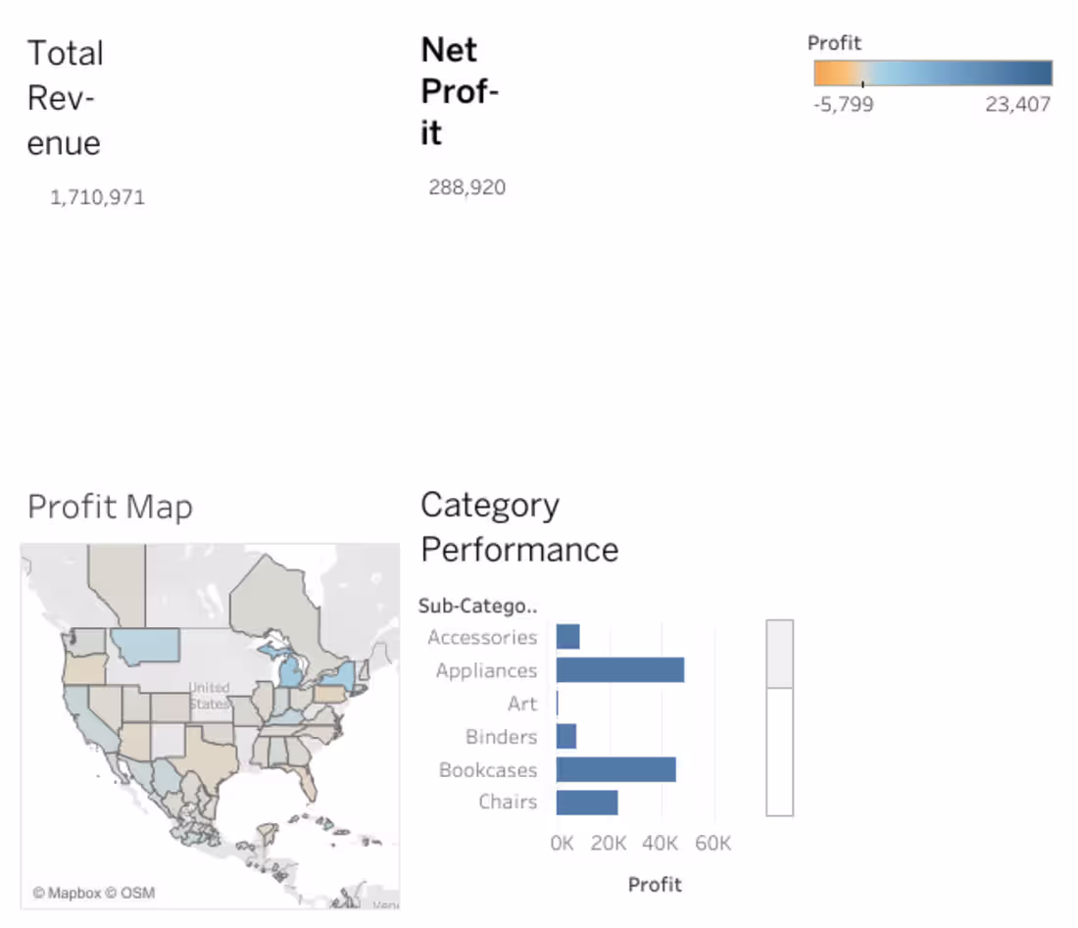Select the Binders profit bar
This screenshot has width=1078, height=928.
click(x=566, y=736)
